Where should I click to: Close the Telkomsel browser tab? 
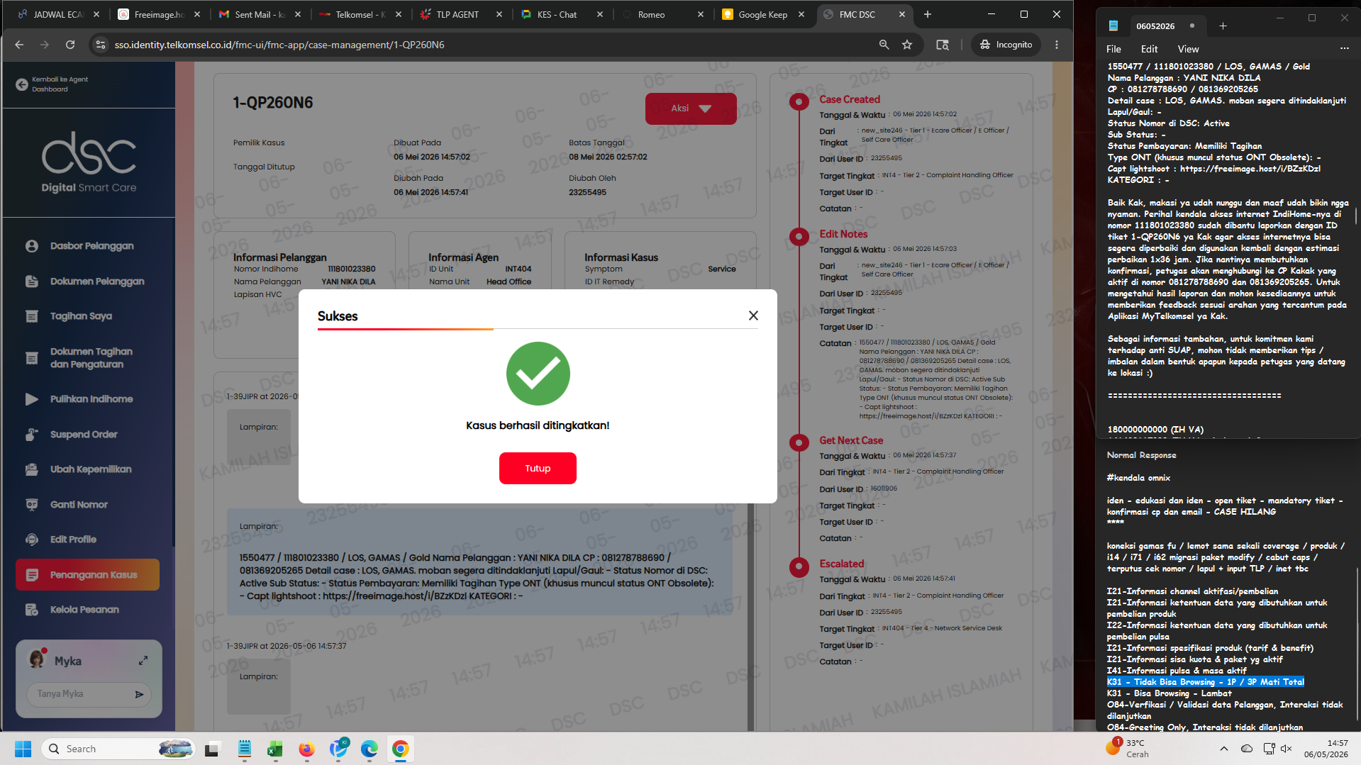(399, 14)
